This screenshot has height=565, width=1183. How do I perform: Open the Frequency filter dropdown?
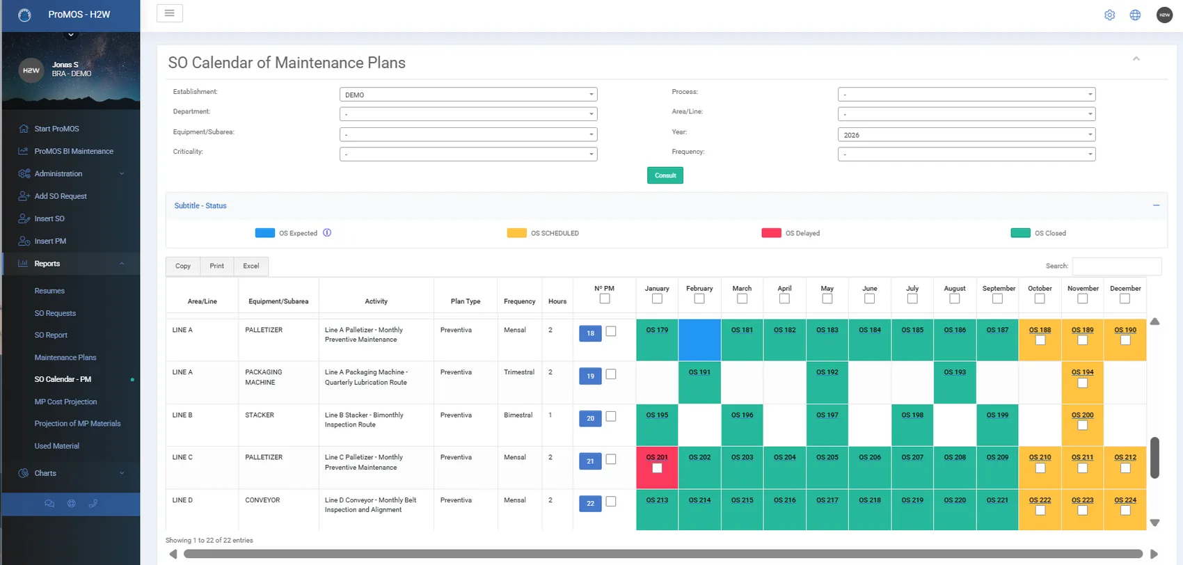tap(967, 154)
